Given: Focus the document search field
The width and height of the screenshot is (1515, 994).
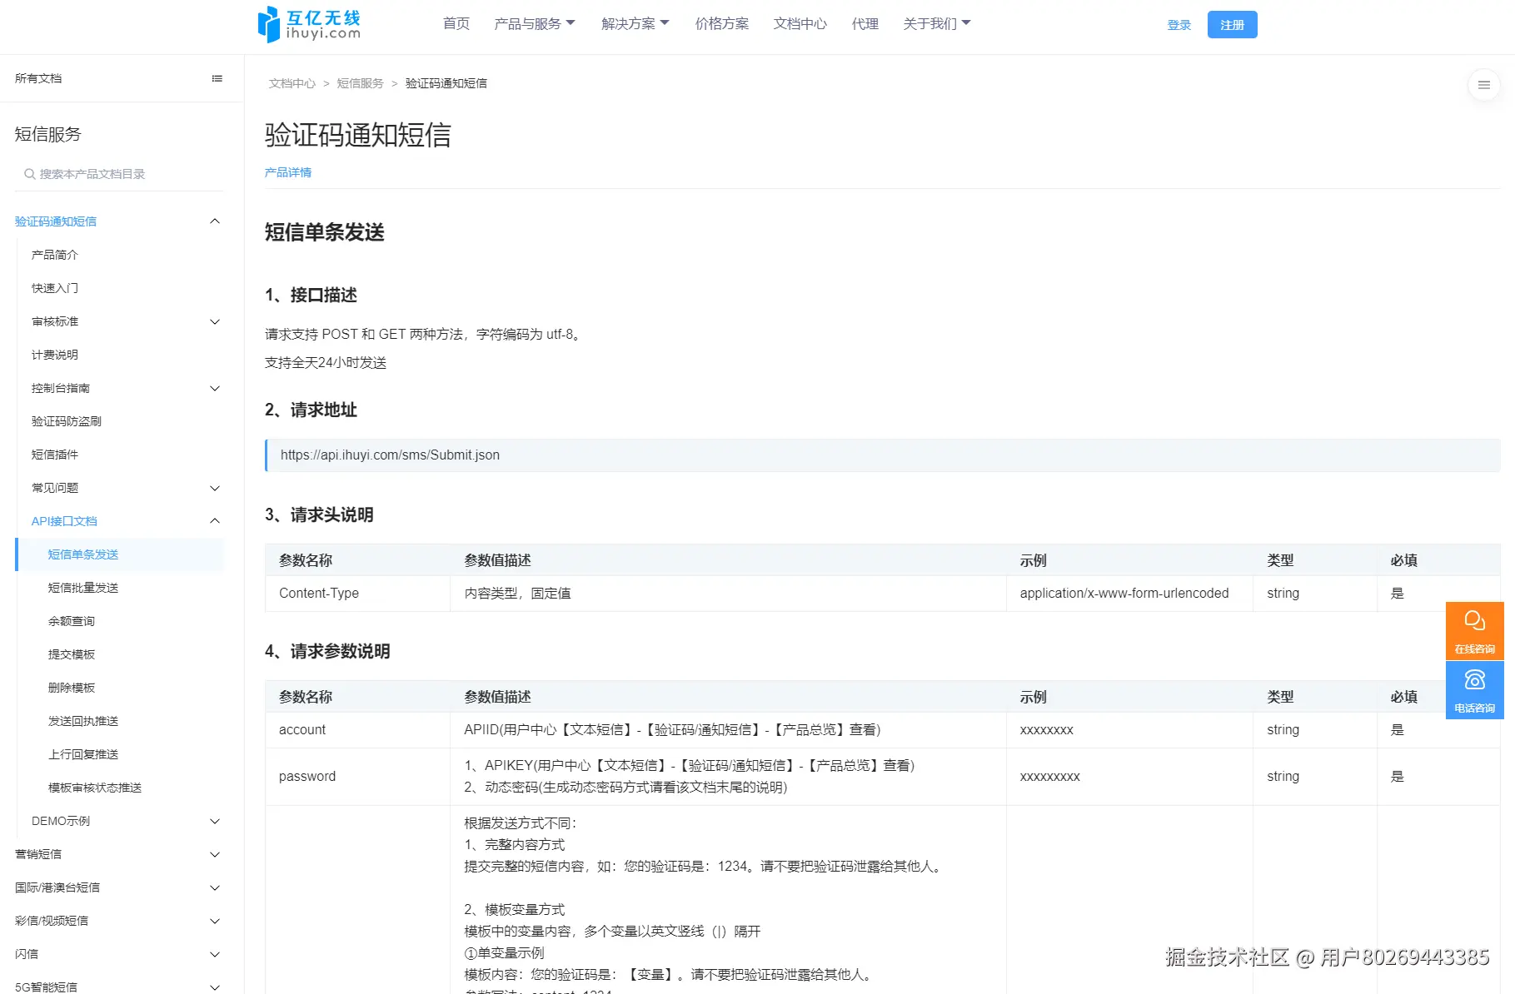Looking at the screenshot, I should (119, 174).
